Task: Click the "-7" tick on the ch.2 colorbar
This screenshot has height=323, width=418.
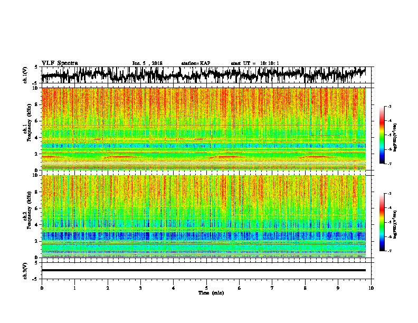Action: [389, 251]
